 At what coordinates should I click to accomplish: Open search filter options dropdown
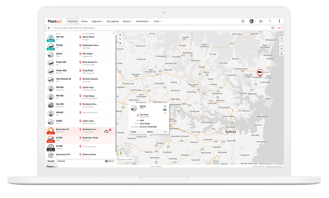tap(273, 28)
